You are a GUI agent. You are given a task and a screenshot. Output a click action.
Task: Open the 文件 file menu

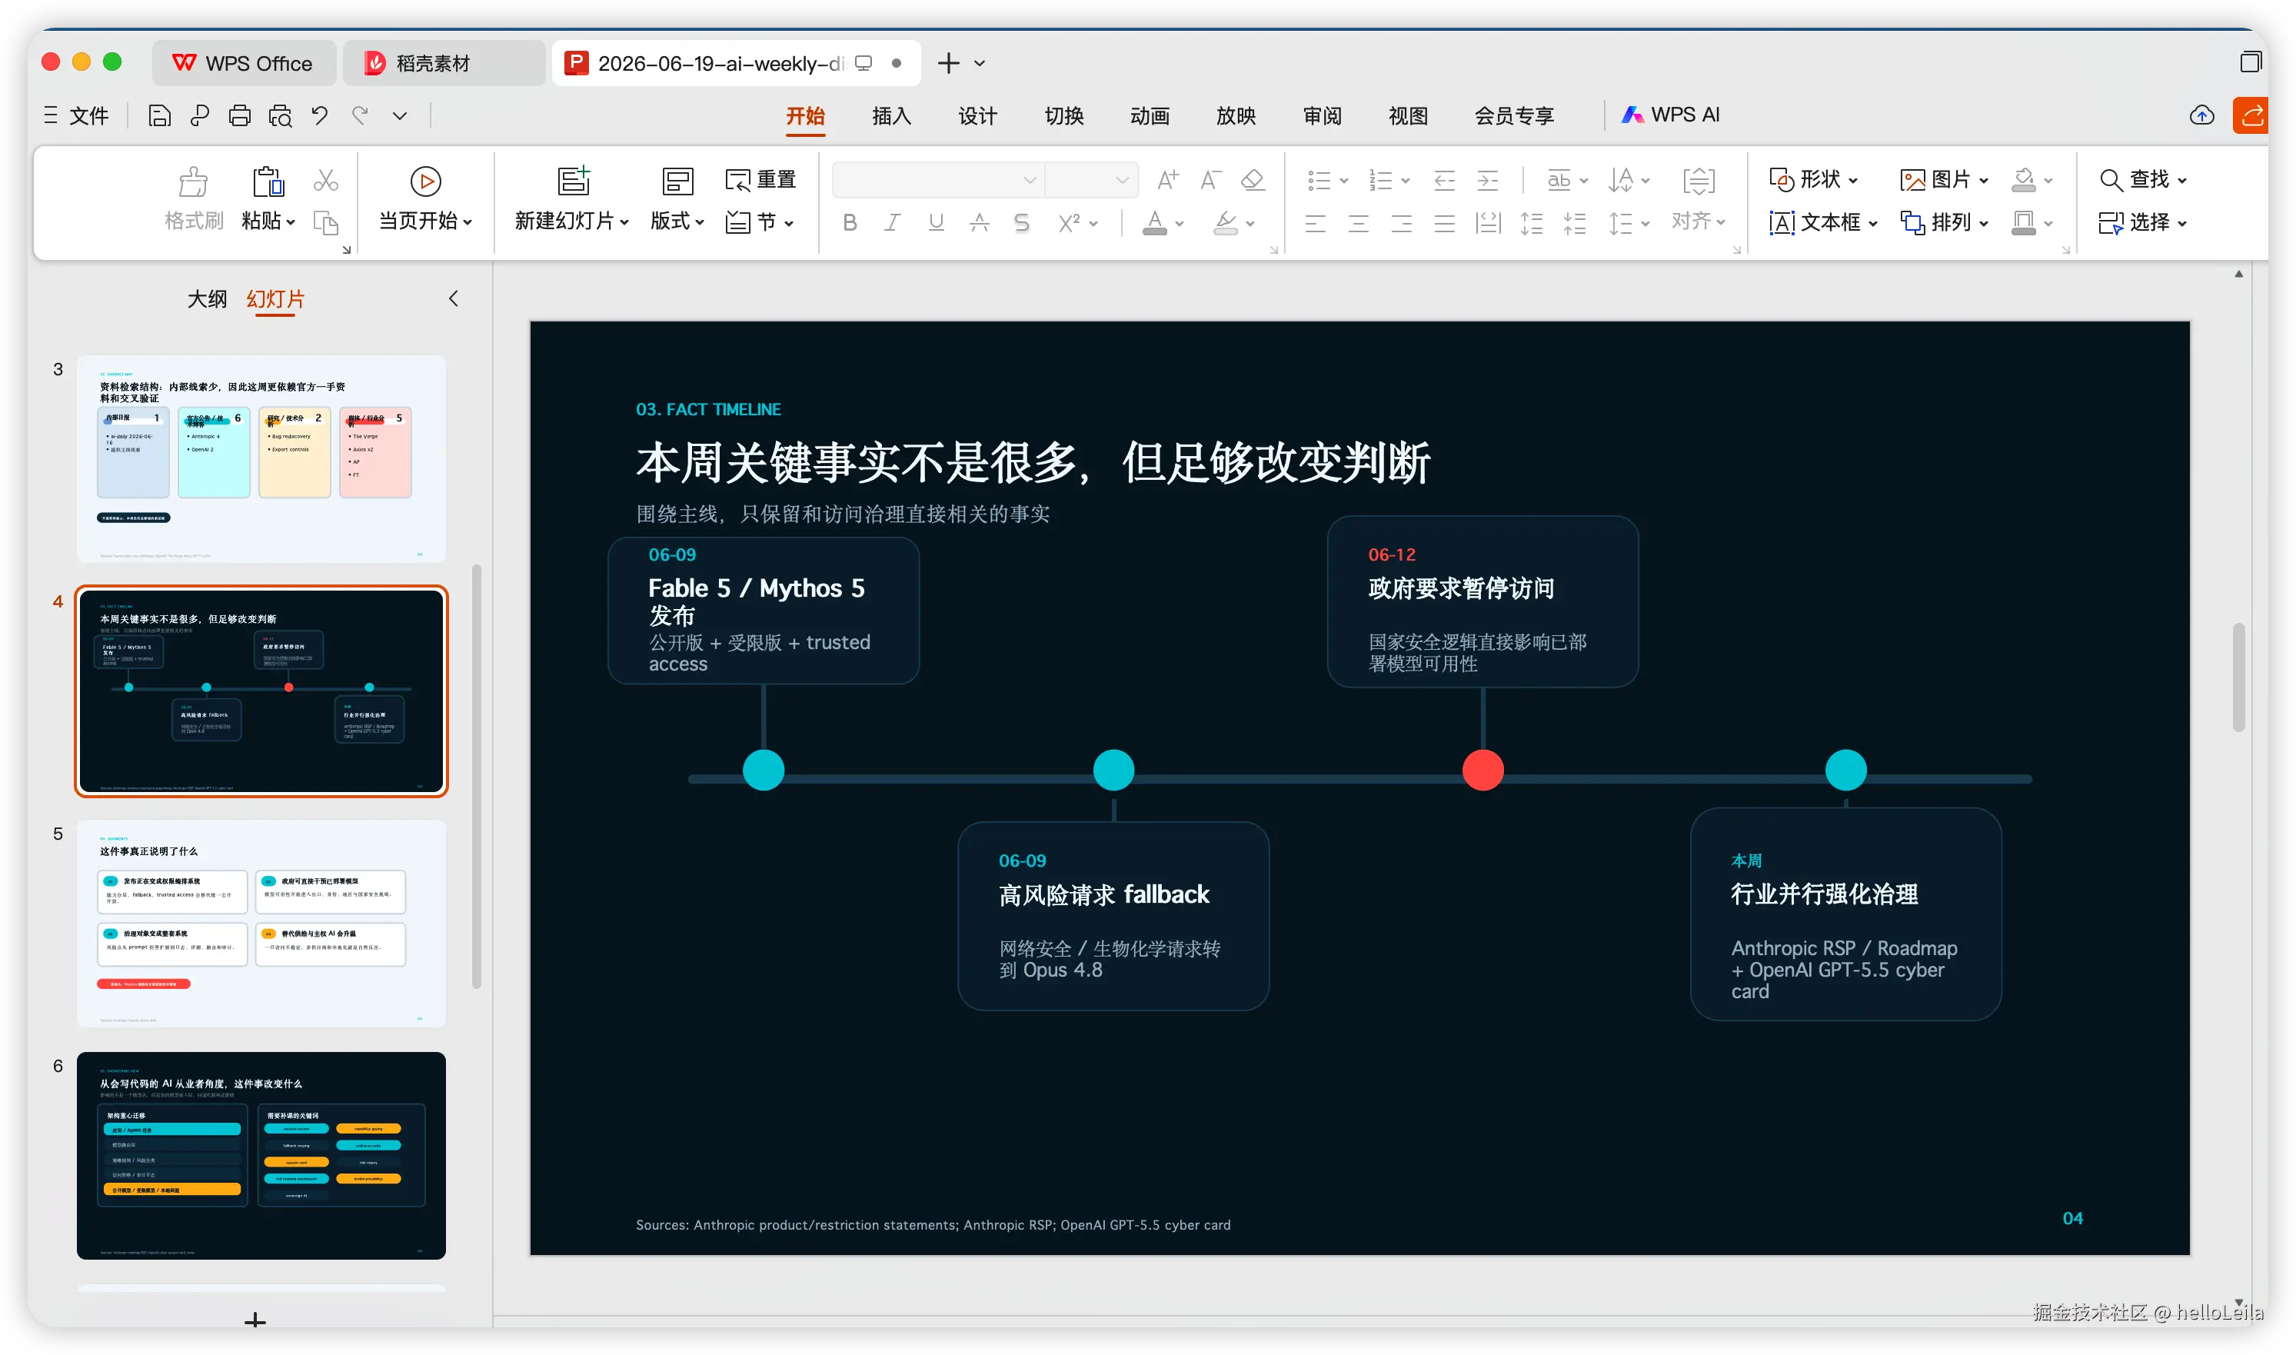(x=77, y=116)
